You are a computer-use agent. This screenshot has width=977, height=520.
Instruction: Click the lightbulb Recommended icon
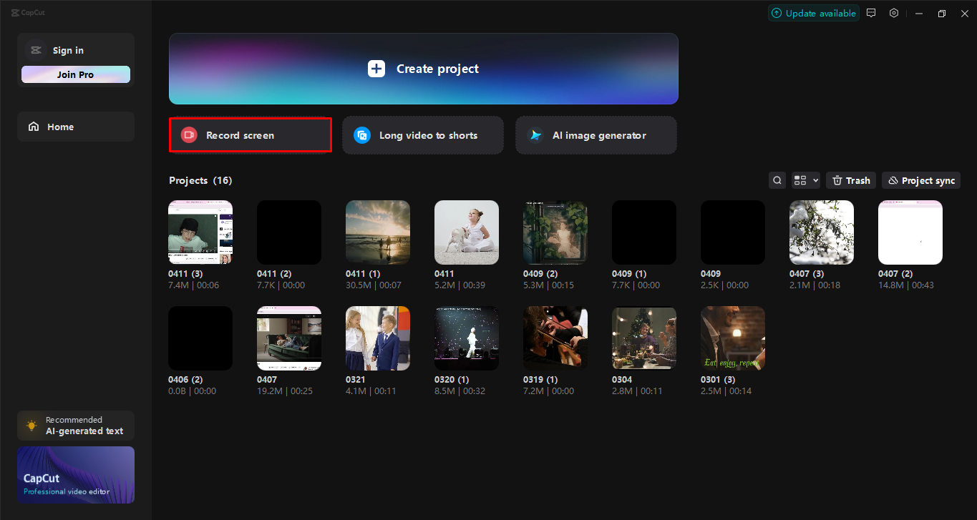pos(31,426)
